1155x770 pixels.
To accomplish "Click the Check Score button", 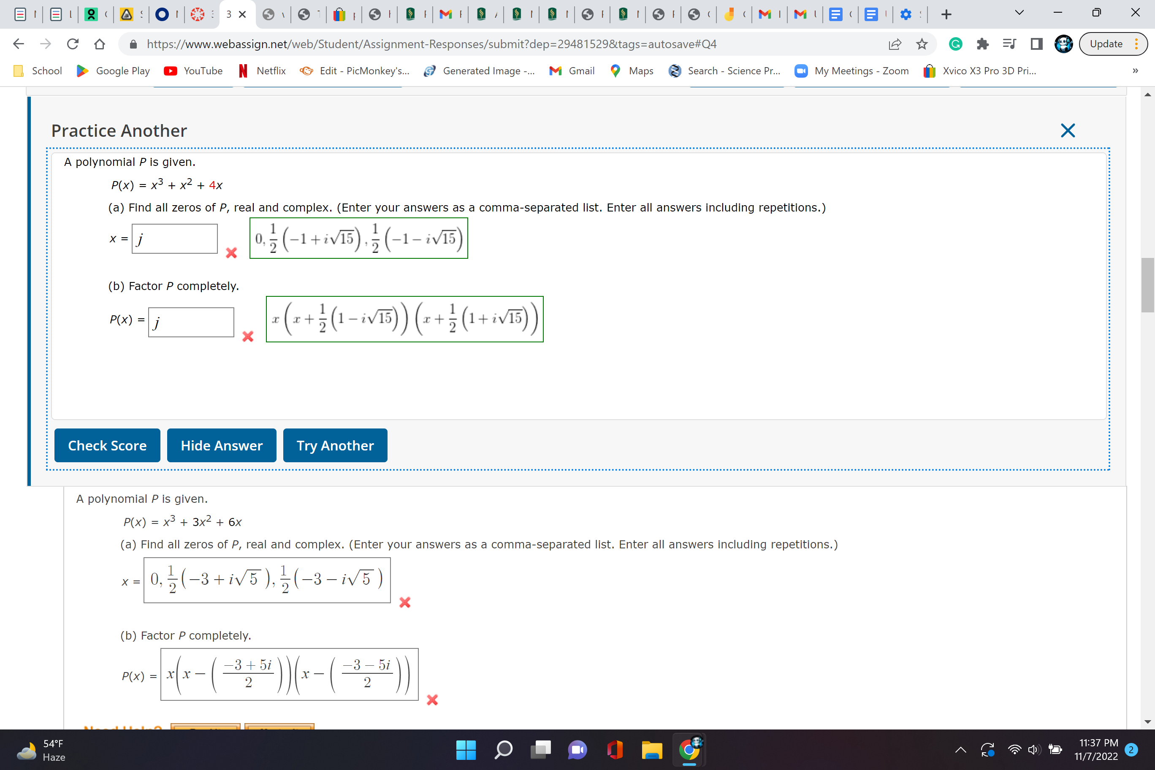I will click(107, 445).
